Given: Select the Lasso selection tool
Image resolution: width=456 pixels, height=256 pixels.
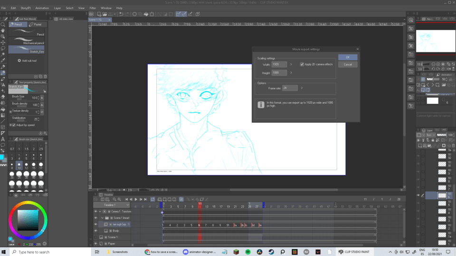Looking at the screenshot, I should click(x=3, y=48).
